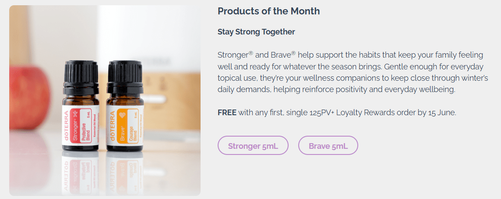Click the Stay Strong Together subheading
The width and height of the screenshot is (501, 199).
coord(256,32)
